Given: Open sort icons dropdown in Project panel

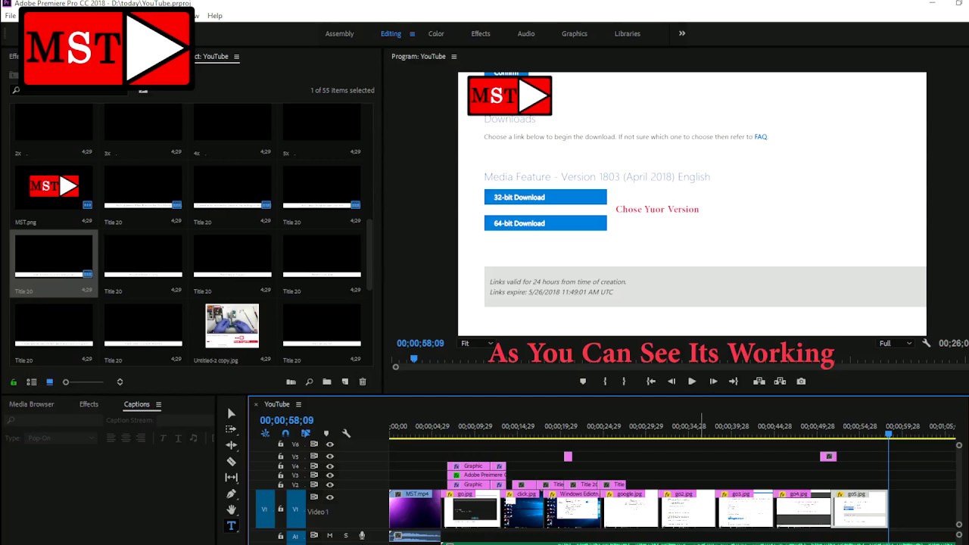Looking at the screenshot, I should (120, 382).
